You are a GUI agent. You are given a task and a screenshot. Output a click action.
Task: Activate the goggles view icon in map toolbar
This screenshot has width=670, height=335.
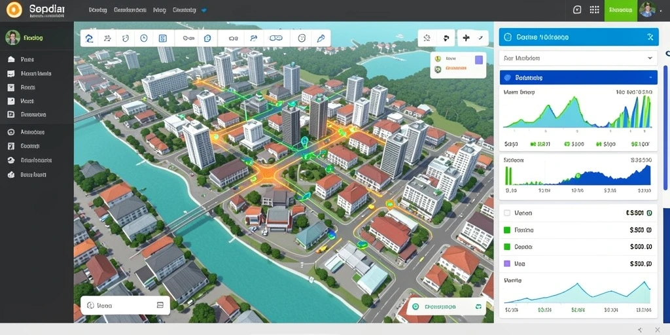[275, 38]
